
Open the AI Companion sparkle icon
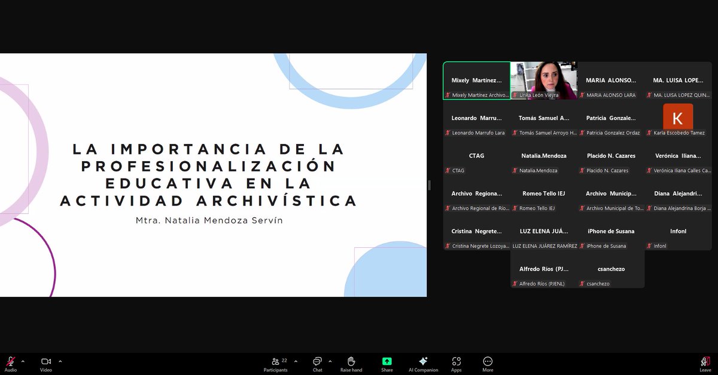[x=423, y=361]
